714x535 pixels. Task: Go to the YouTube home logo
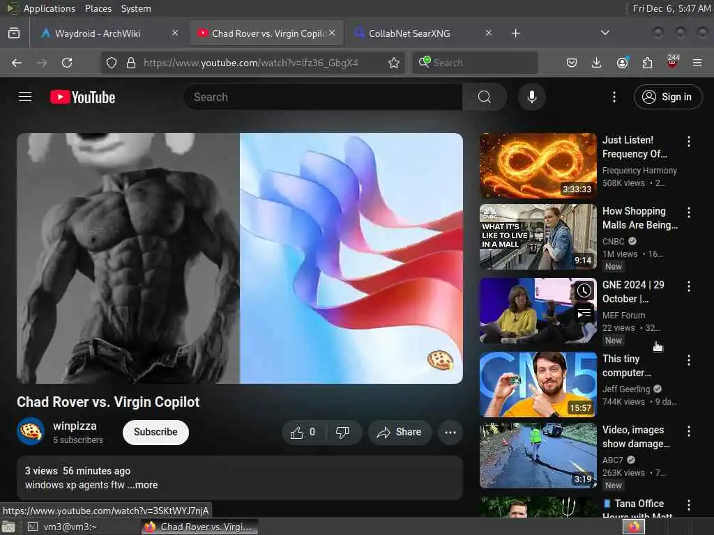pos(82,97)
